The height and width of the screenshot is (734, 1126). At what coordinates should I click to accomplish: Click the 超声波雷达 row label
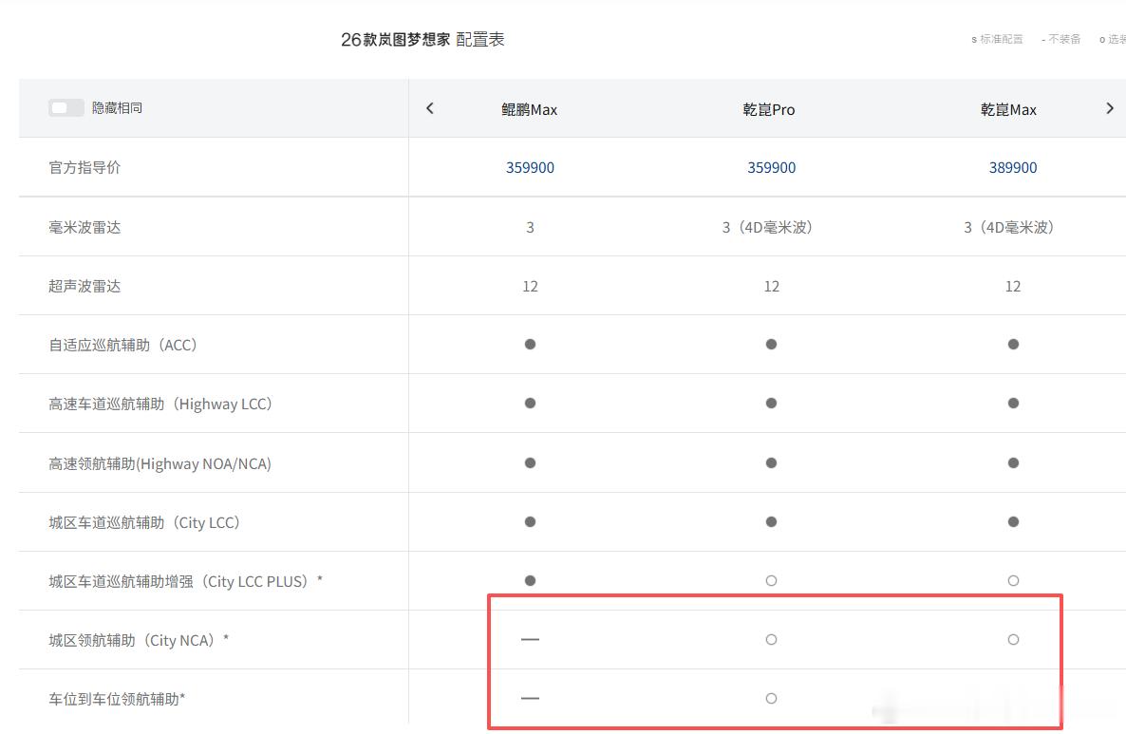(84, 287)
